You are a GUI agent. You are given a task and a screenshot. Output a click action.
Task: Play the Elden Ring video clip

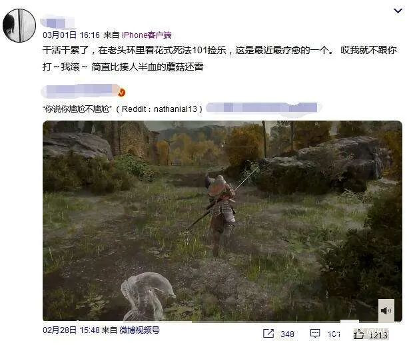(222, 220)
